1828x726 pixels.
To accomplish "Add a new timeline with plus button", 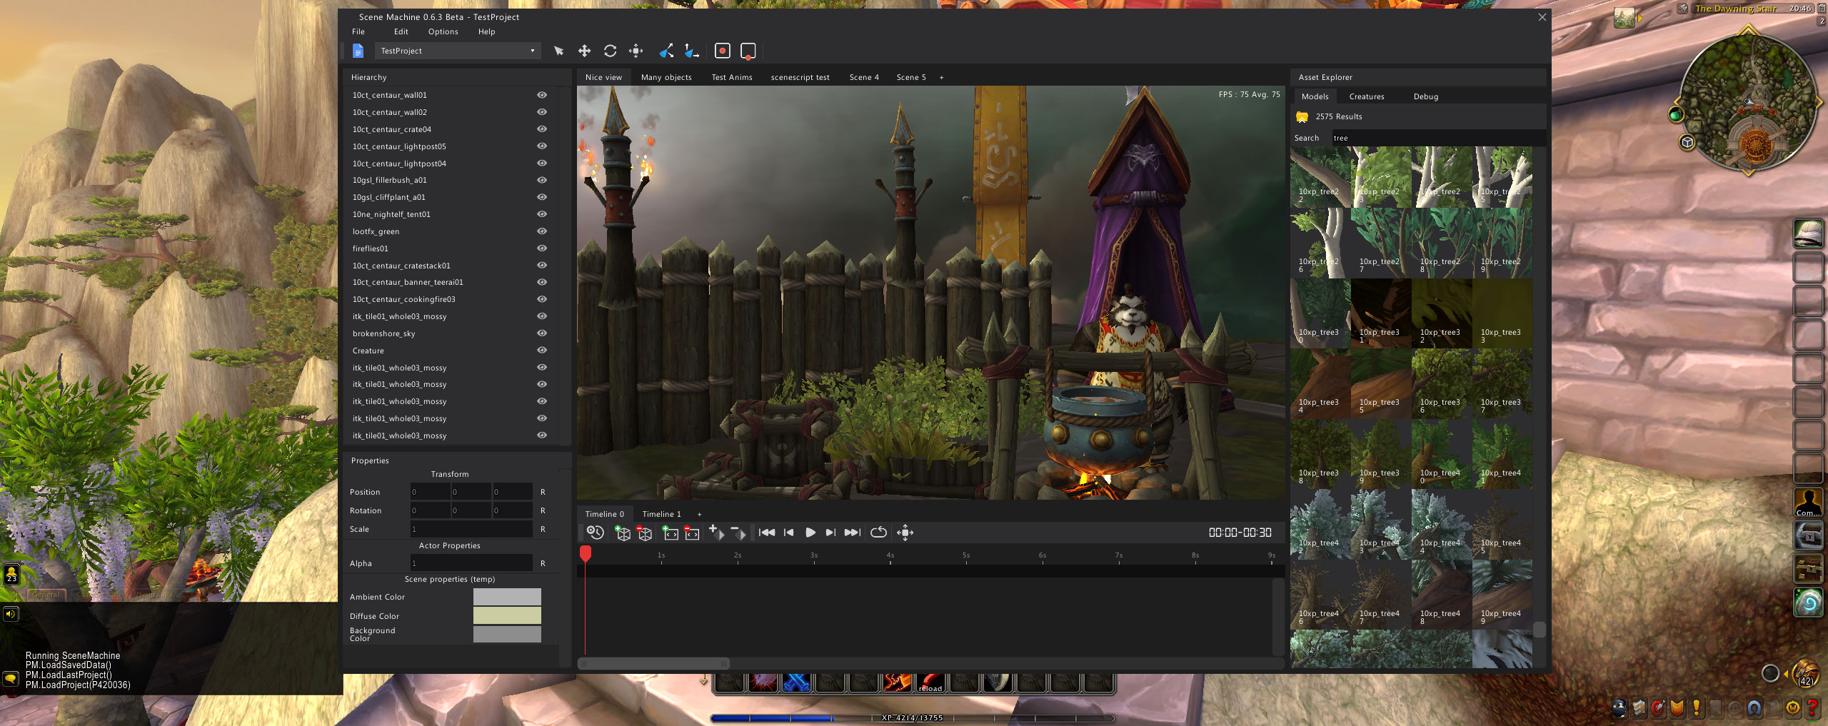I will point(699,514).
